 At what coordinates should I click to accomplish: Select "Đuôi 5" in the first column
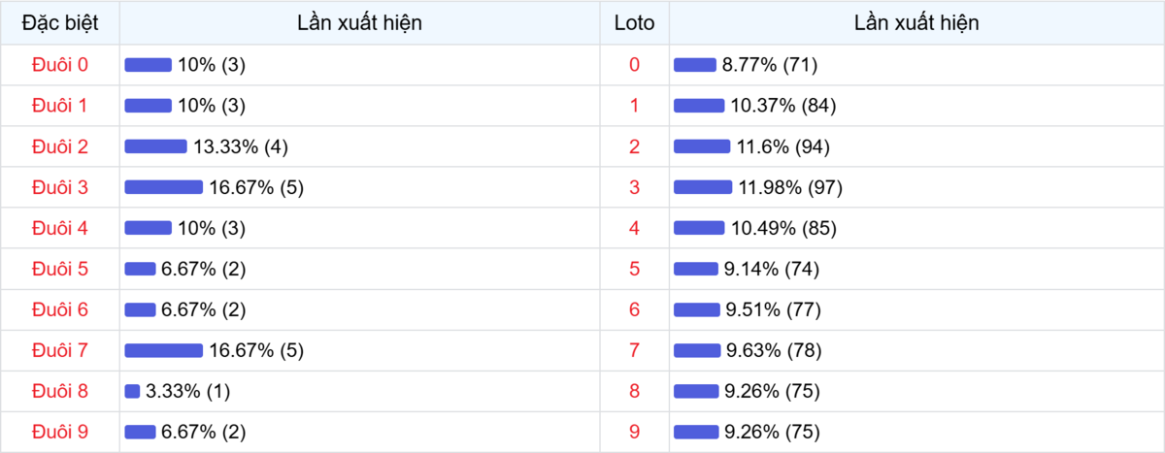tap(60, 269)
